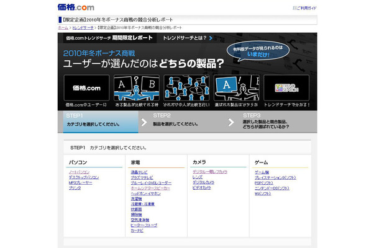Click the 家電 column heading
The height and width of the screenshot is (248, 379).
135,162
